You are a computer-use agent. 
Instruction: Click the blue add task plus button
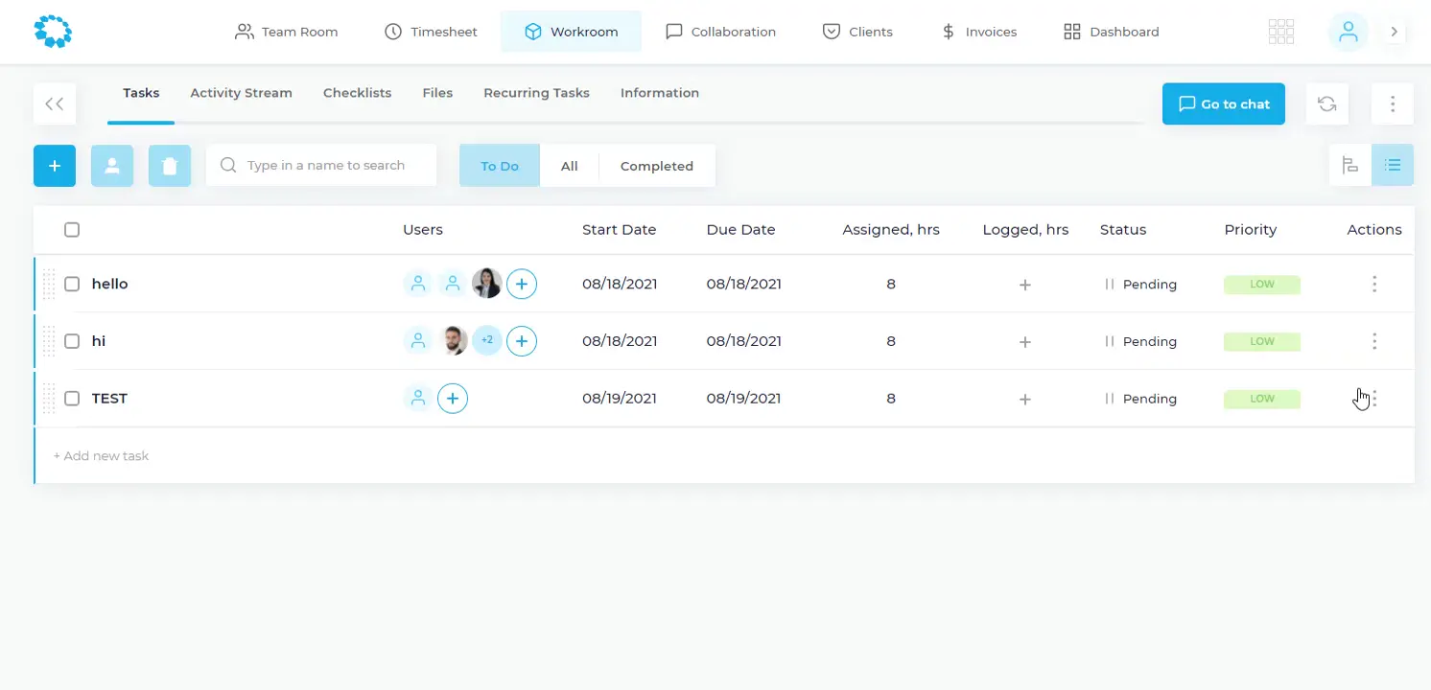[55, 166]
